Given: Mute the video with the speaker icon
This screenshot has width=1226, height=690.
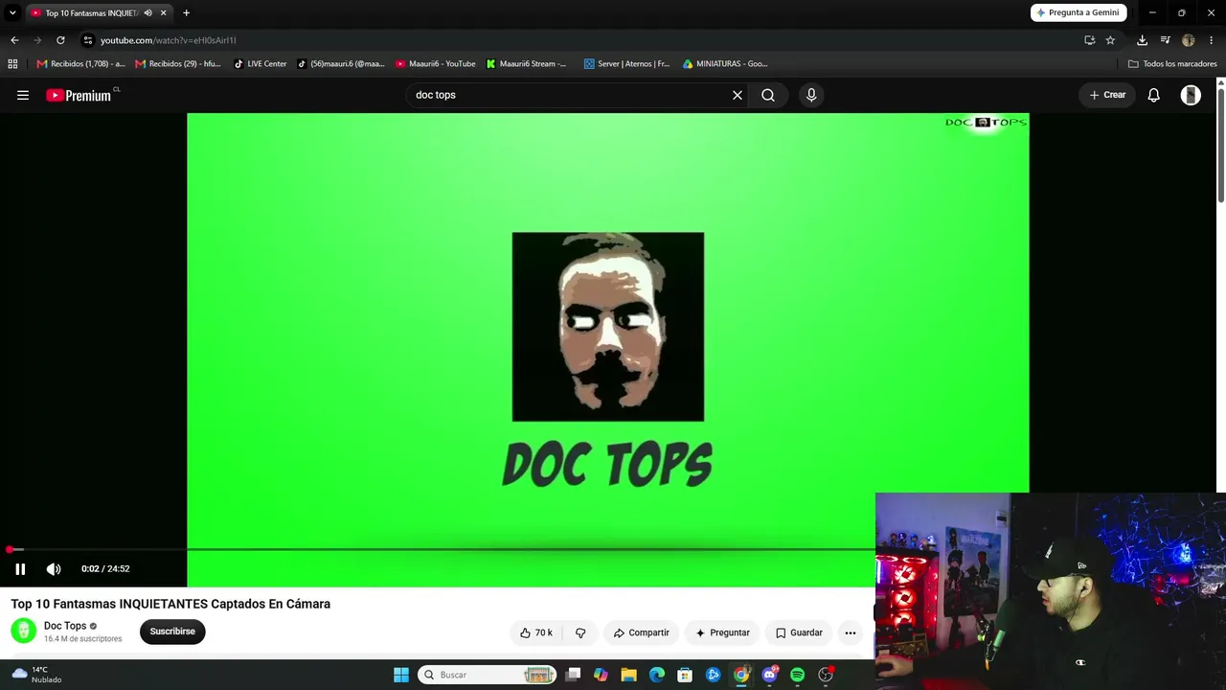Looking at the screenshot, I should [x=54, y=568].
